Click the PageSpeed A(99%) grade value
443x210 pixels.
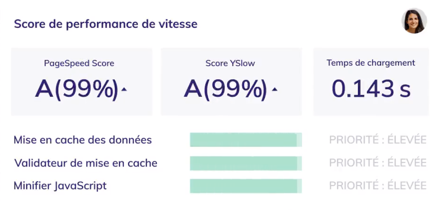point(76,89)
